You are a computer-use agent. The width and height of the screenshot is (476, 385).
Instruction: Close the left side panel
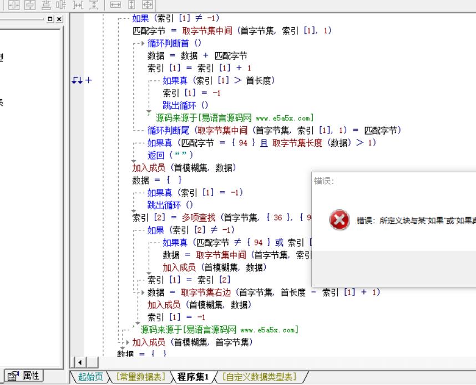[x=59, y=19]
